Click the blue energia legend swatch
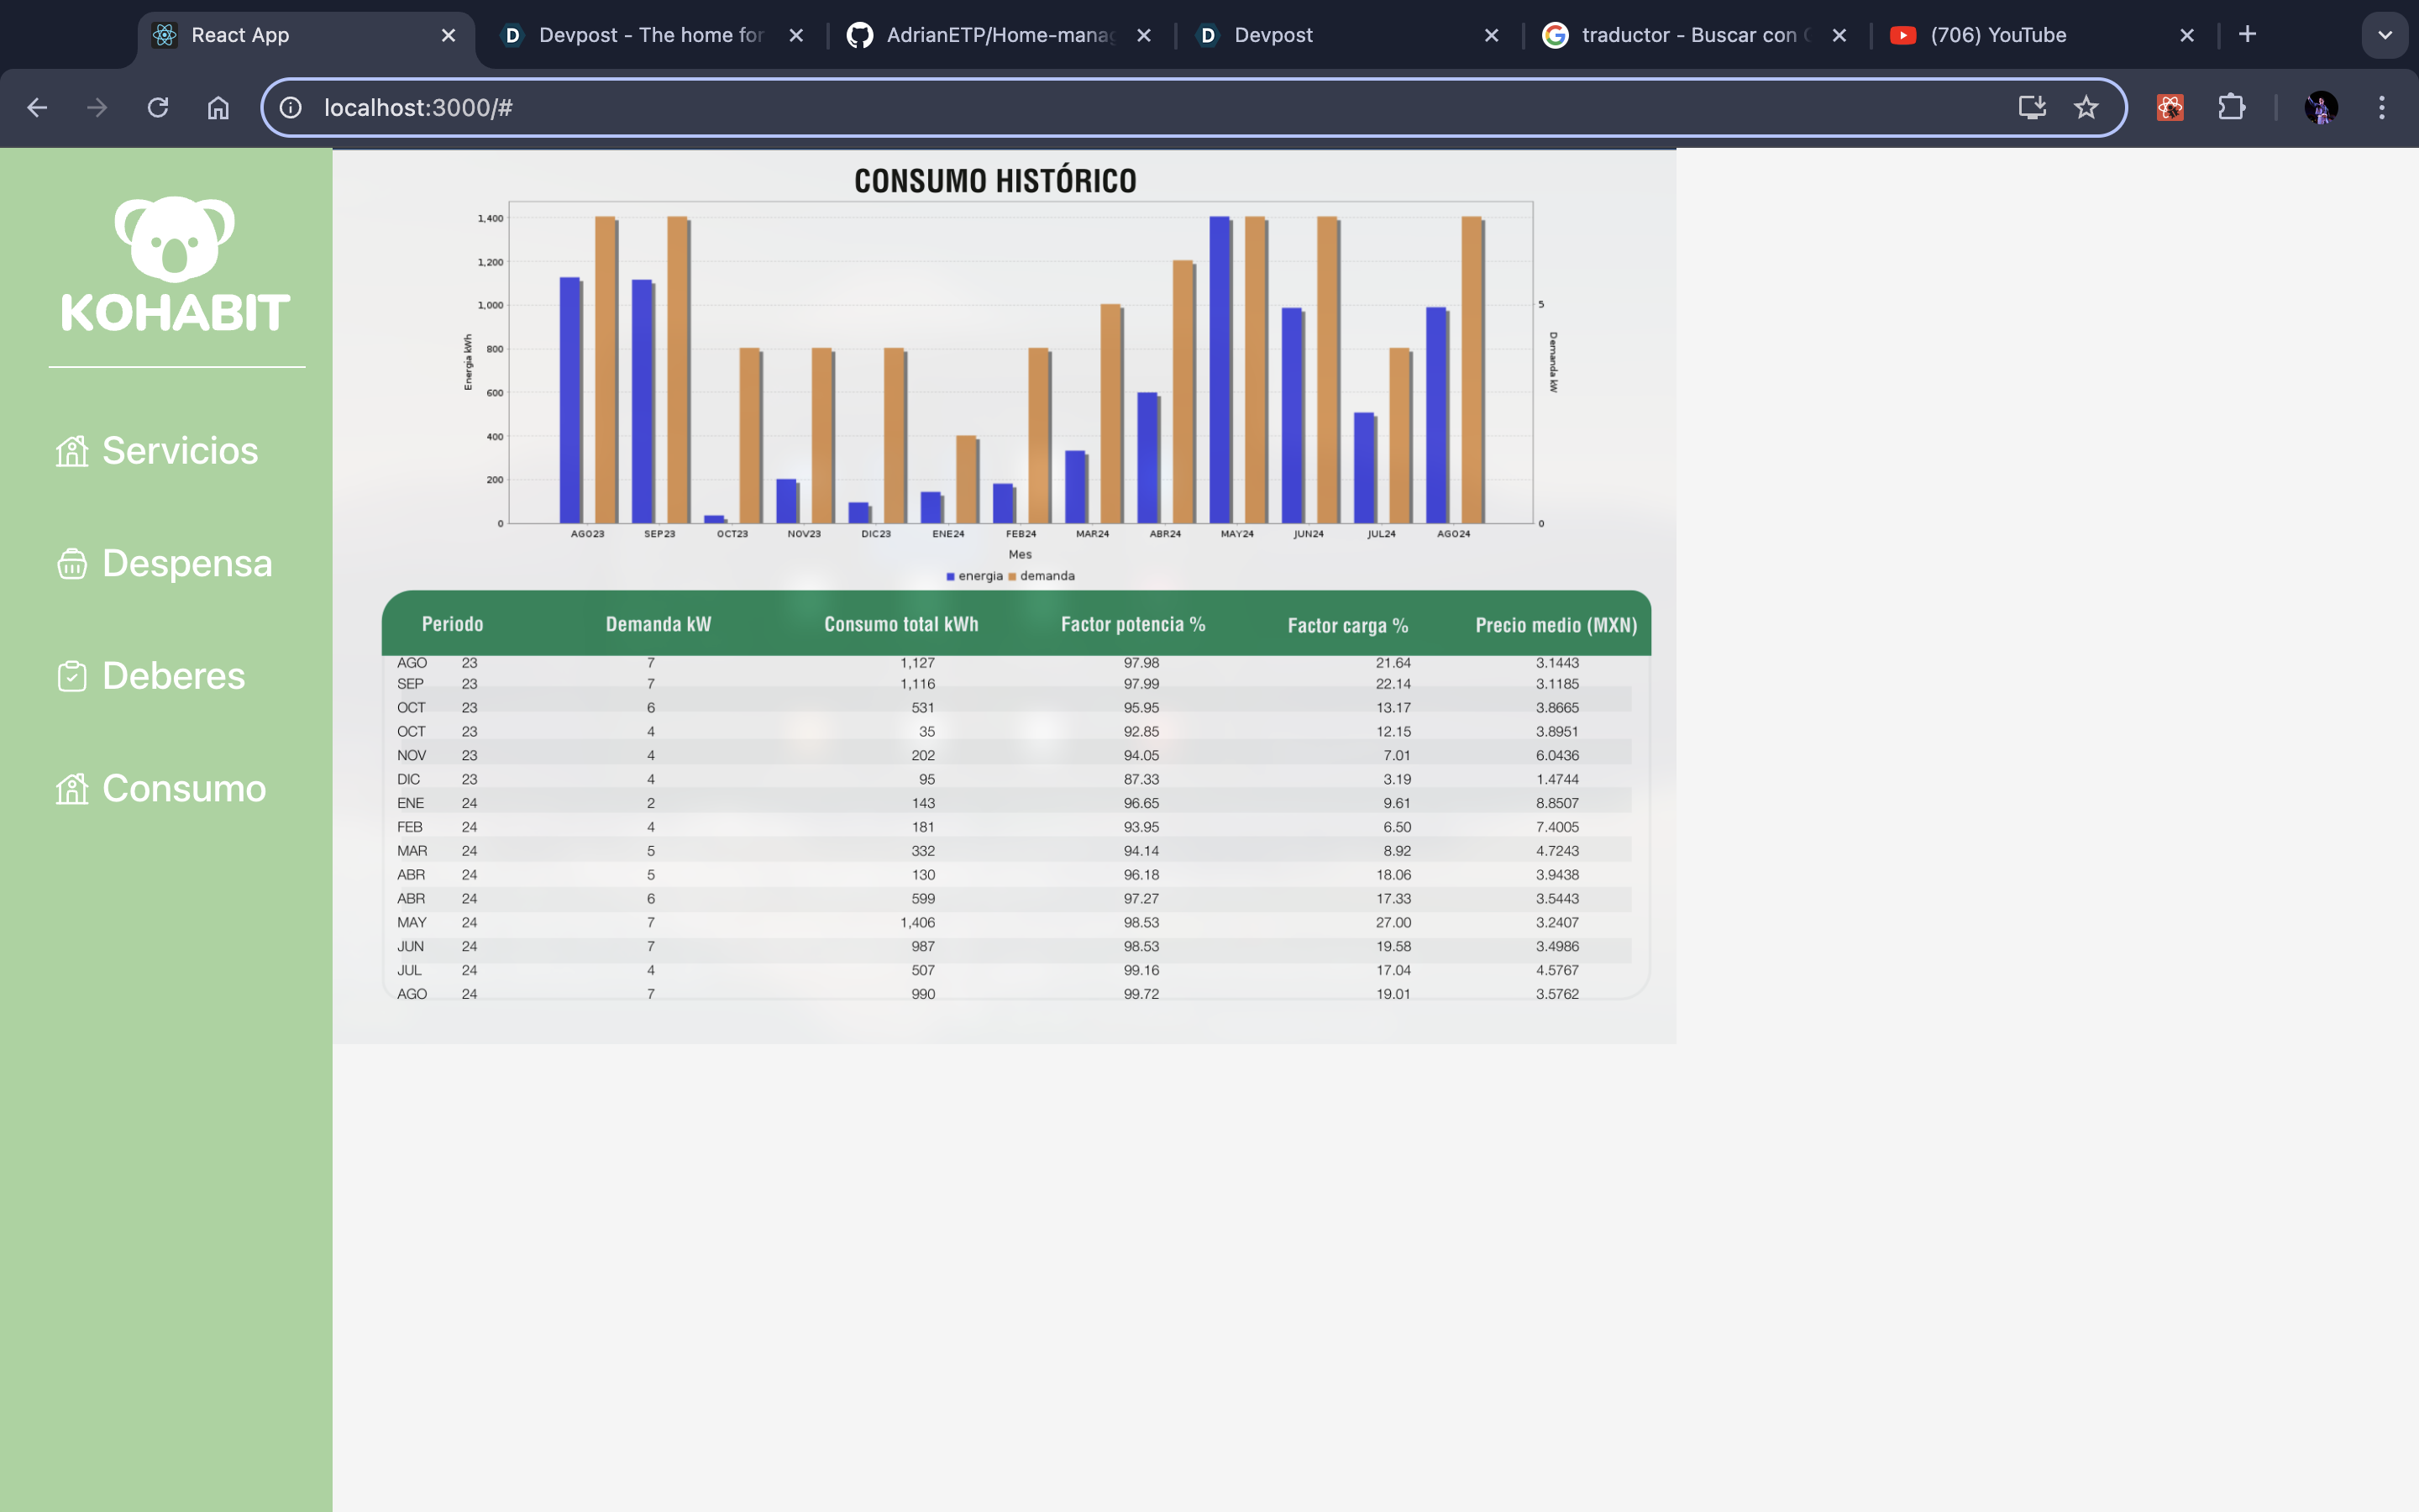2419x1512 pixels. [950, 577]
